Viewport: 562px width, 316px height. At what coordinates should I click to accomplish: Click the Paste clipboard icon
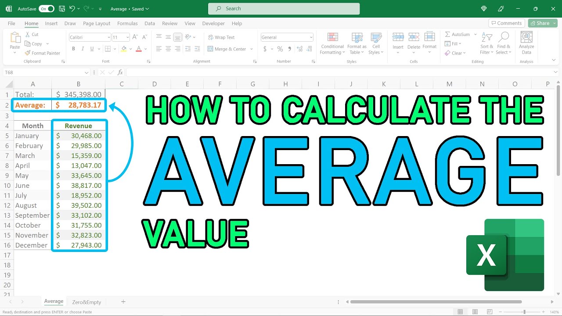15,38
